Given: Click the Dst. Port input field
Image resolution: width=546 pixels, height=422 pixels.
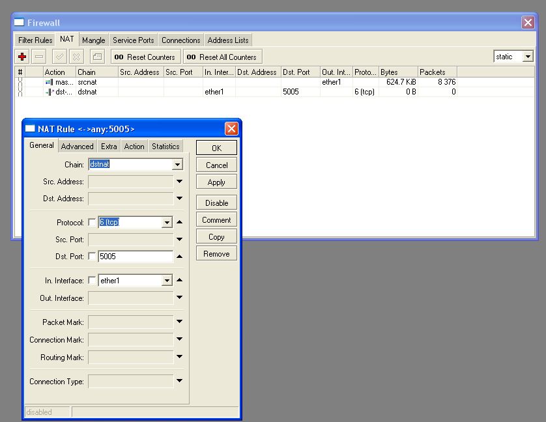Looking at the screenshot, I should click(x=135, y=257).
